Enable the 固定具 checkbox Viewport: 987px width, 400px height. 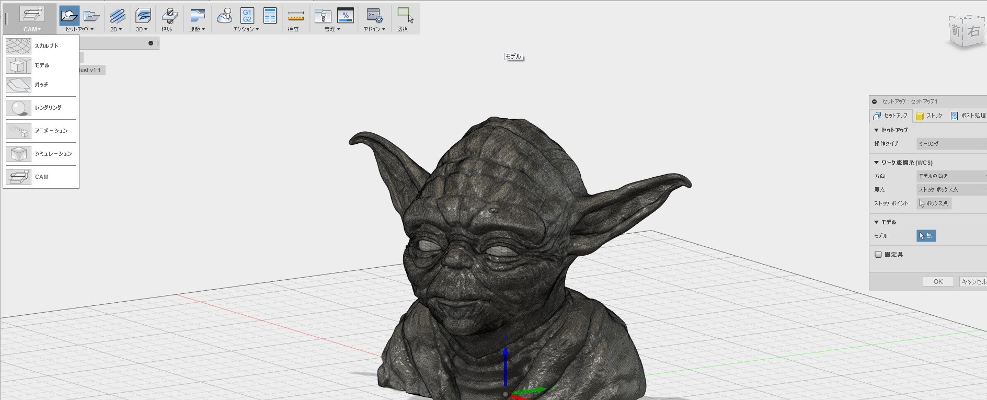(878, 255)
